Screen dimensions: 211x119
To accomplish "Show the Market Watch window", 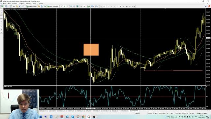I will tap(11, 6).
